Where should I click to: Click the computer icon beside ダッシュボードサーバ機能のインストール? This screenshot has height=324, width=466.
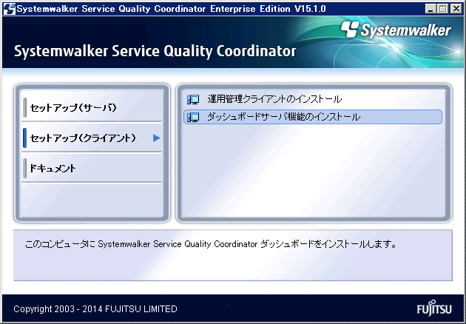pyautogui.click(x=193, y=117)
